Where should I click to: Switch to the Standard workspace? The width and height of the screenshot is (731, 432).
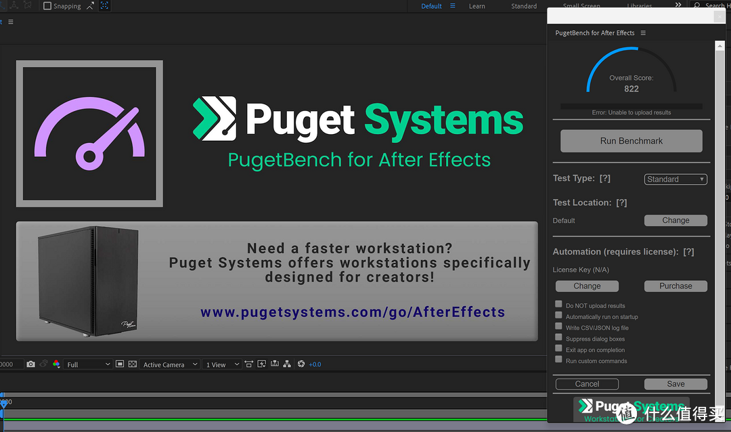(524, 6)
